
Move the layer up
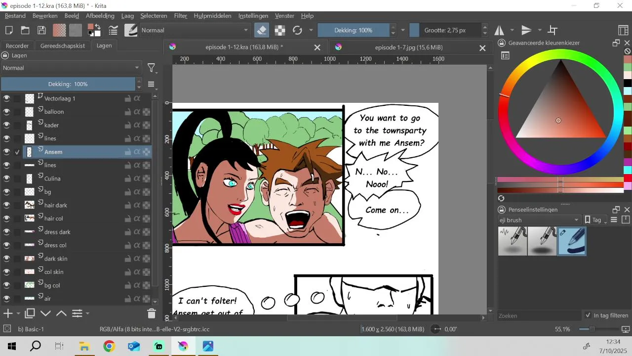tap(62, 313)
